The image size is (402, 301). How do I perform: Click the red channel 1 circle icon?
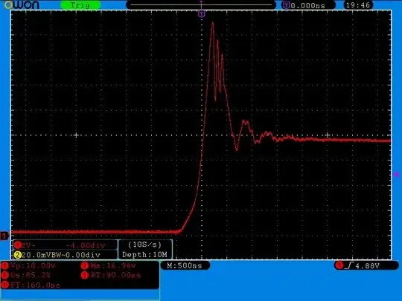pos(17,245)
